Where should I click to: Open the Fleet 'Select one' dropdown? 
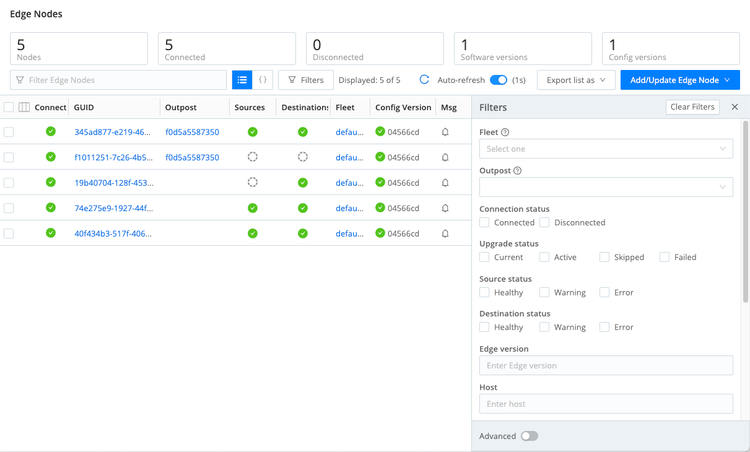pos(606,149)
